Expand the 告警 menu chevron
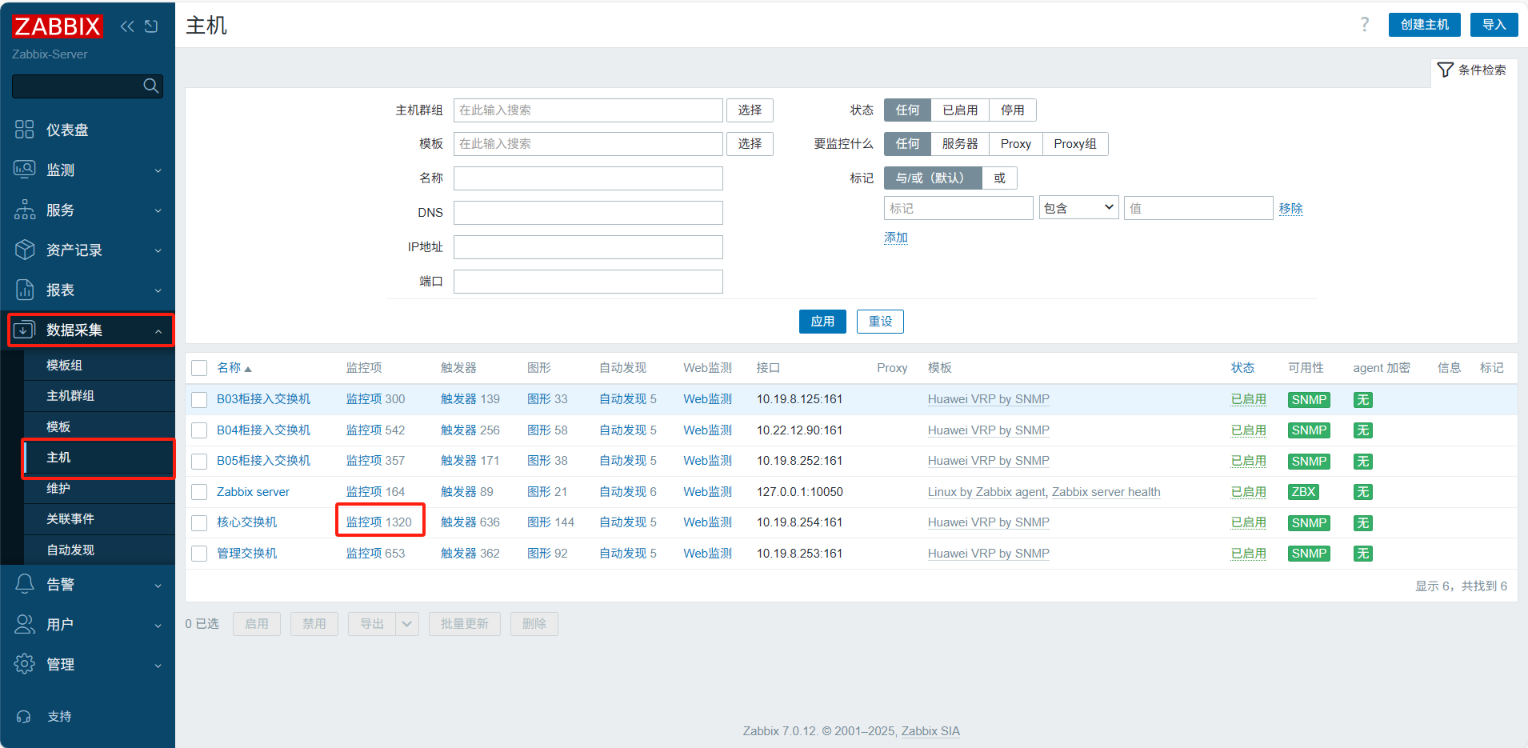1528x748 pixels. point(158,585)
